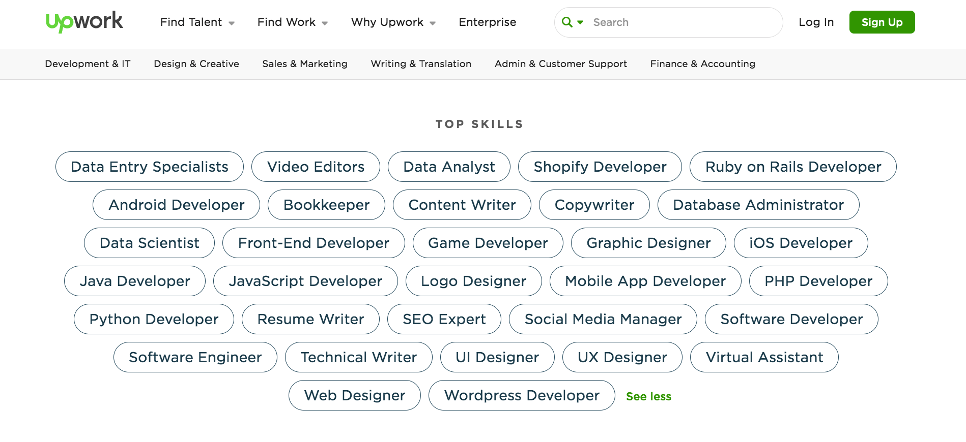Choose Shopify Developer skill

click(600, 167)
